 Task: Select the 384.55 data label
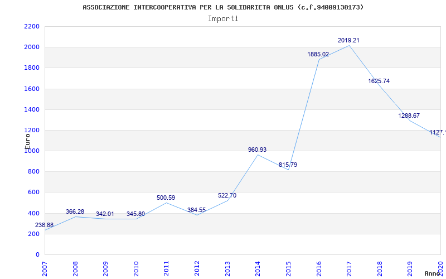pos(196,210)
